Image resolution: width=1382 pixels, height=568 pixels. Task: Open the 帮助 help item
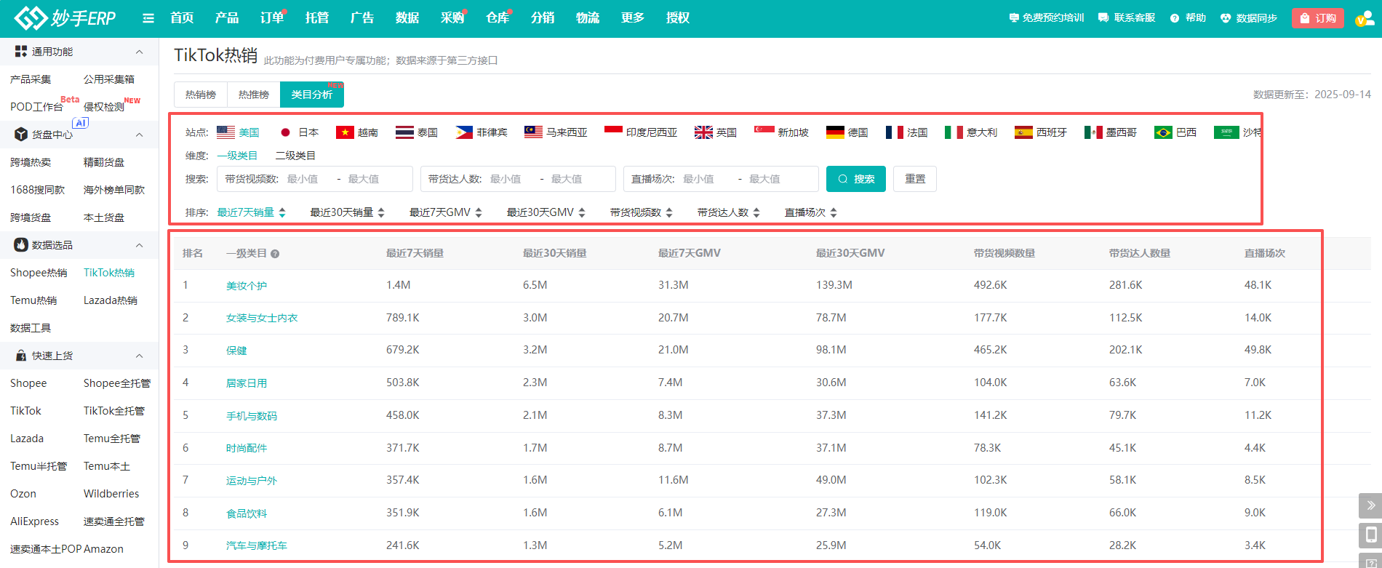click(1188, 18)
